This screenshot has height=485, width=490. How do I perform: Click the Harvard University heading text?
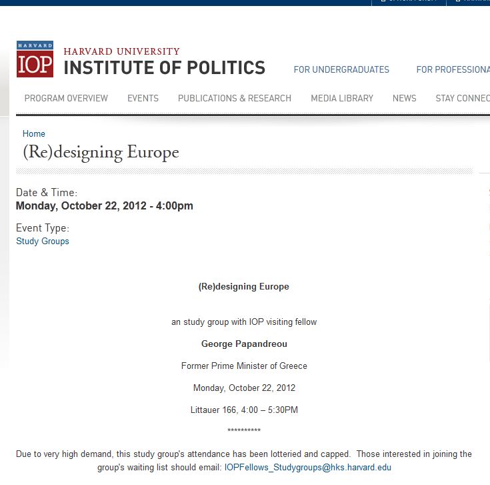point(121,51)
